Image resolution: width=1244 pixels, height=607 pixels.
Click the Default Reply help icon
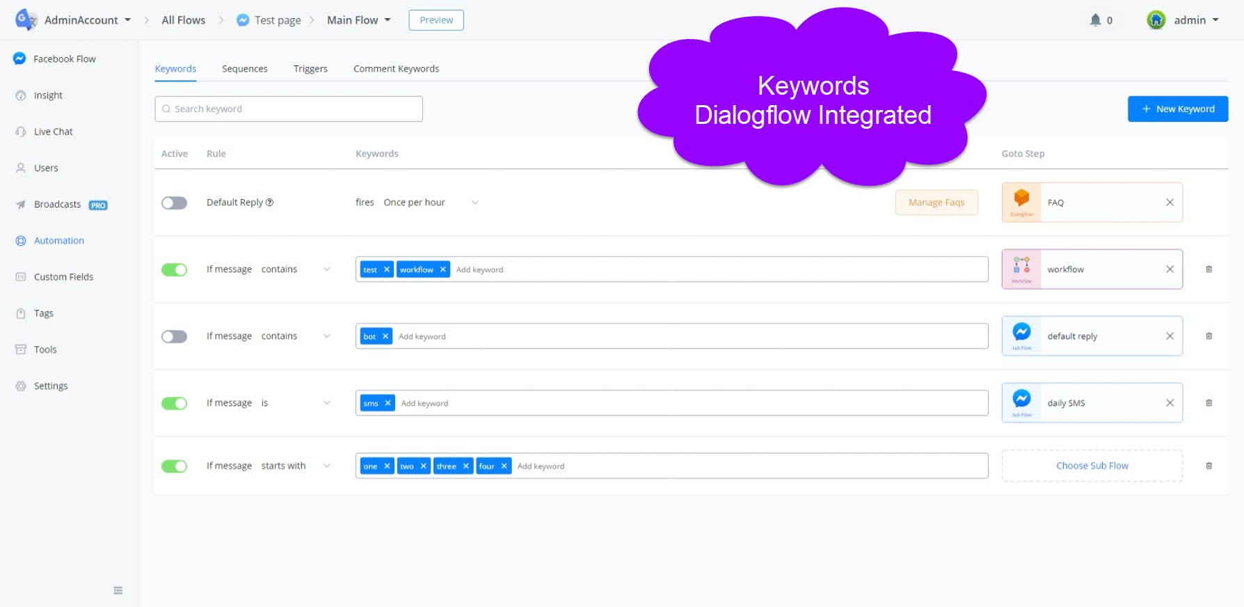(x=270, y=203)
